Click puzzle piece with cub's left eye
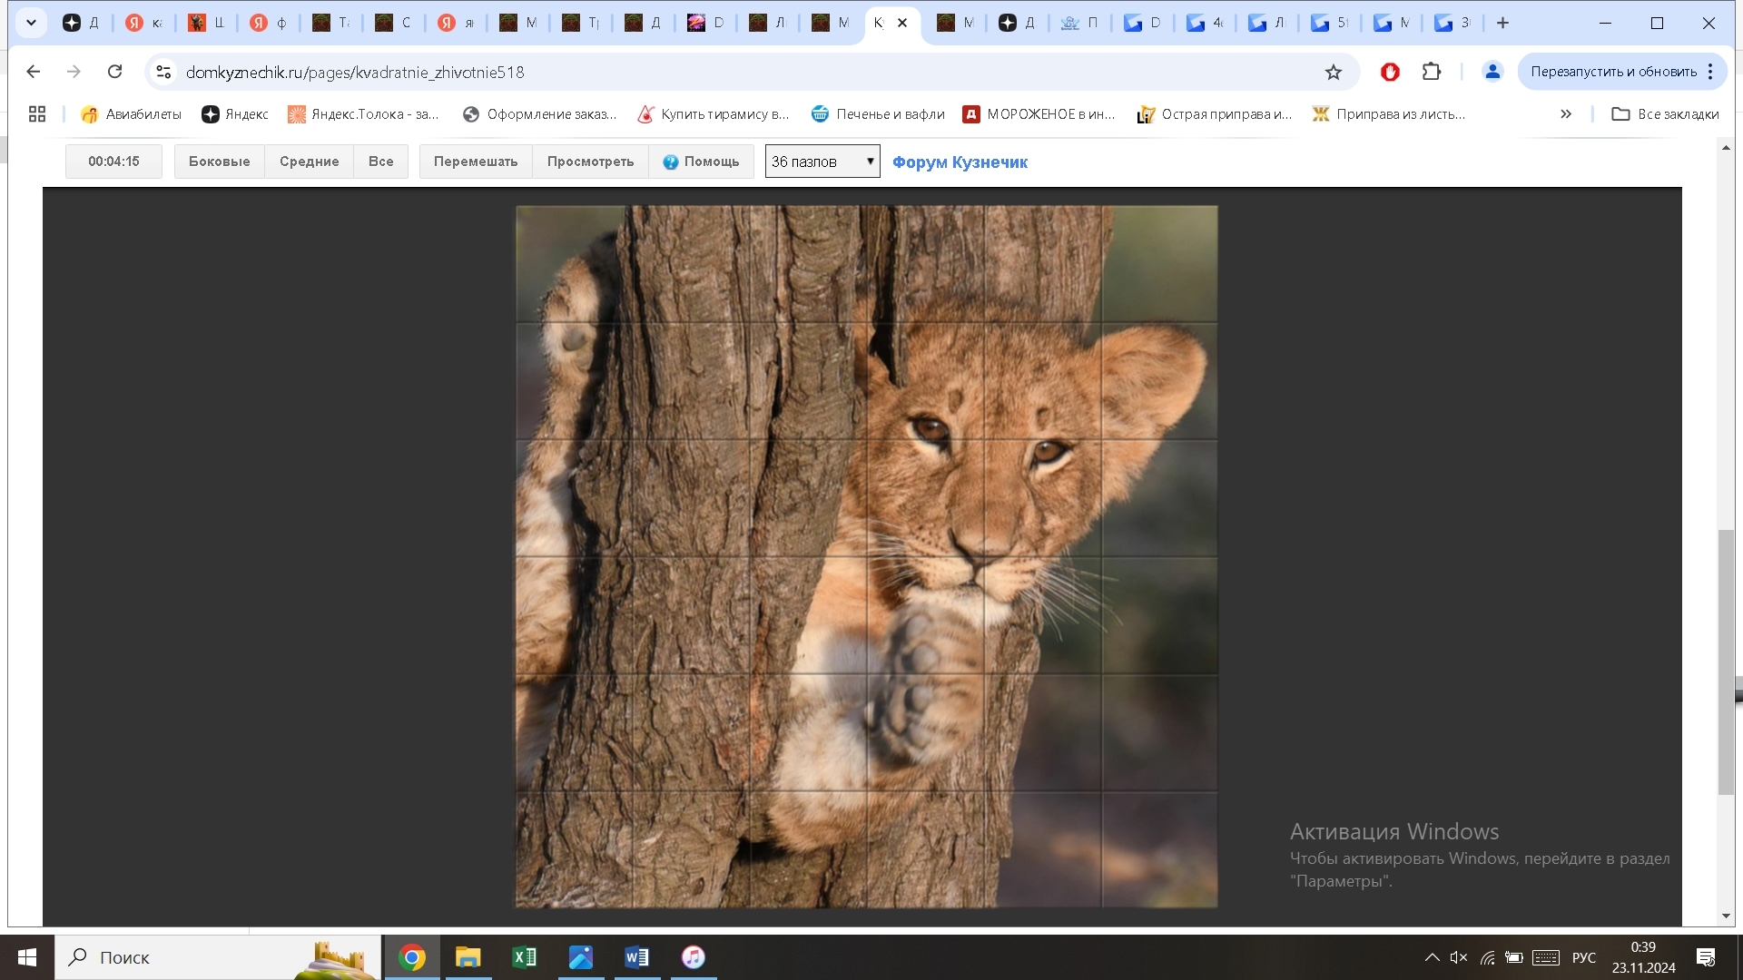The image size is (1743, 980). pos(925,381)
